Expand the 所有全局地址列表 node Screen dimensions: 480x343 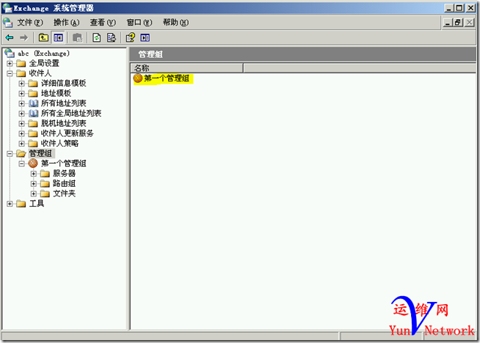tap(22, 114)
